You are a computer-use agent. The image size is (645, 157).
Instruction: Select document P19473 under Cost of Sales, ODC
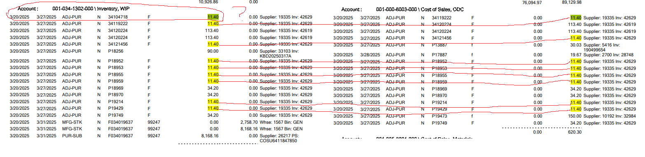point(439,116)
